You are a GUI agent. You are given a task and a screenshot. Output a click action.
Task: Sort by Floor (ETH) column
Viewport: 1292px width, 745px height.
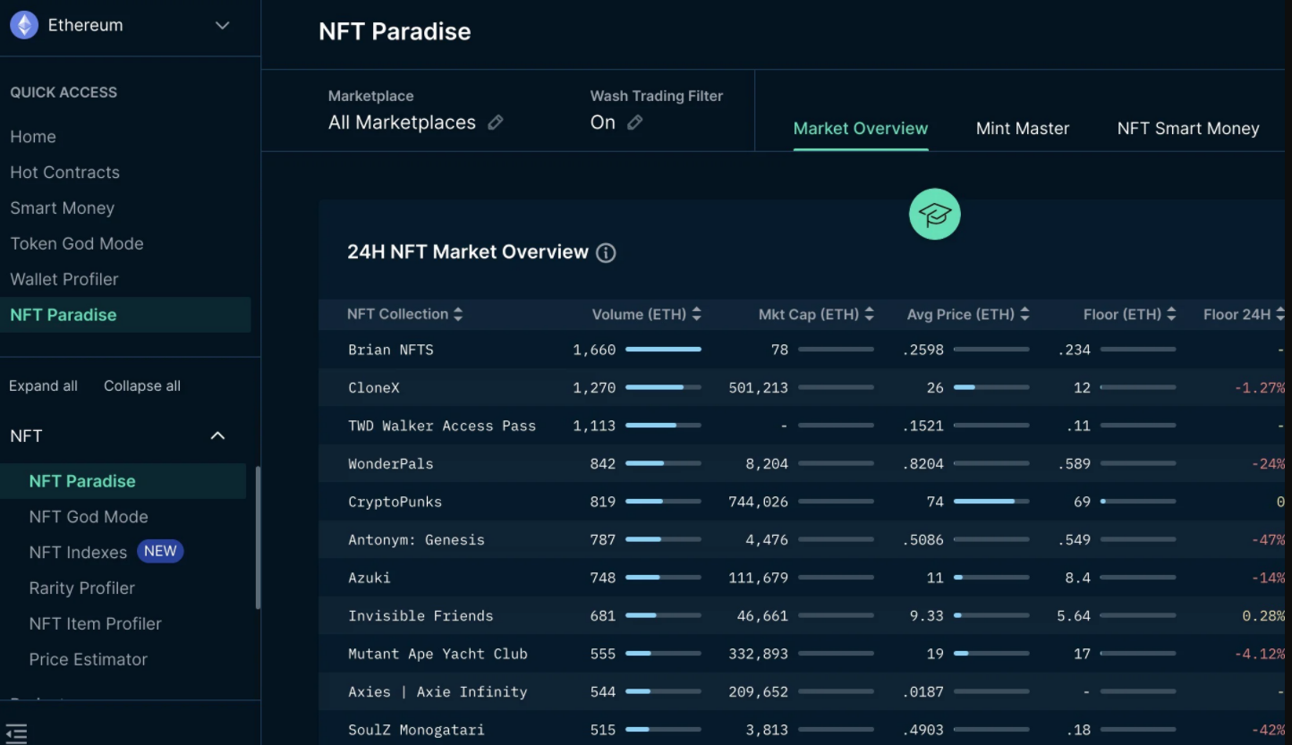pos(1129,314)
